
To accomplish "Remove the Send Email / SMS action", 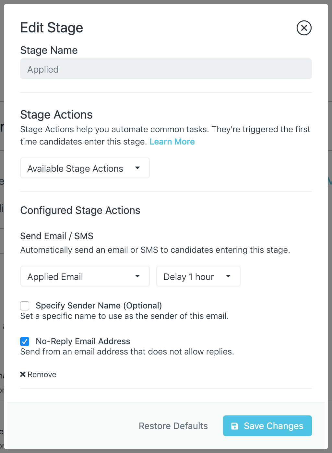I will click(x=42, y=375).
